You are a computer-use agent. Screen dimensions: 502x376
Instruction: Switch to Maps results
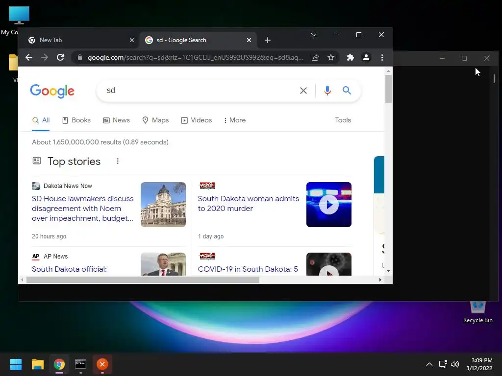[155, 120]
